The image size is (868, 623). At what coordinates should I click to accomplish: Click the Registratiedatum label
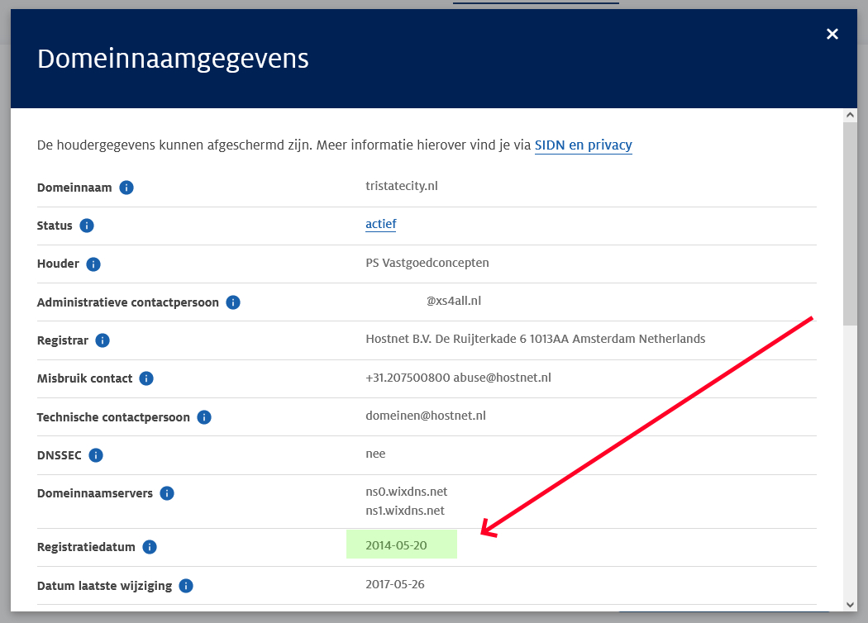point(86,547)
